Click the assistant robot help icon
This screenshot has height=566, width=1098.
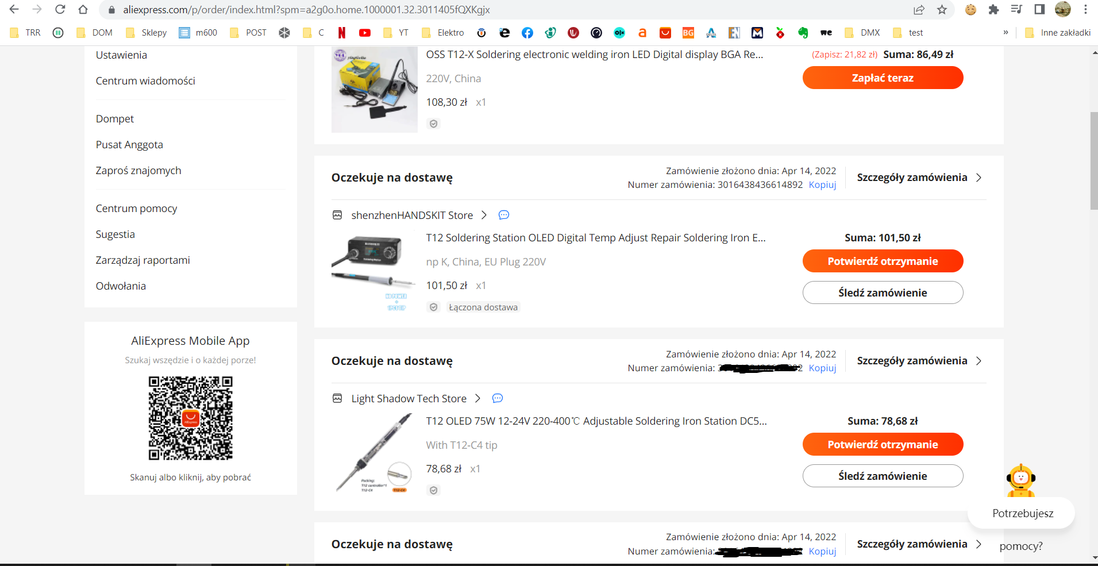(x=1021, y=481)
